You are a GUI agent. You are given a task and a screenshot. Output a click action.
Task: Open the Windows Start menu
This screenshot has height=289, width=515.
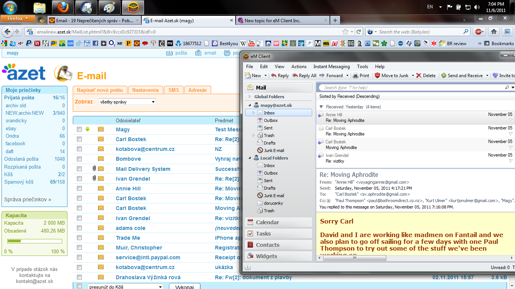pyautogui.click(x=9, y=7)
